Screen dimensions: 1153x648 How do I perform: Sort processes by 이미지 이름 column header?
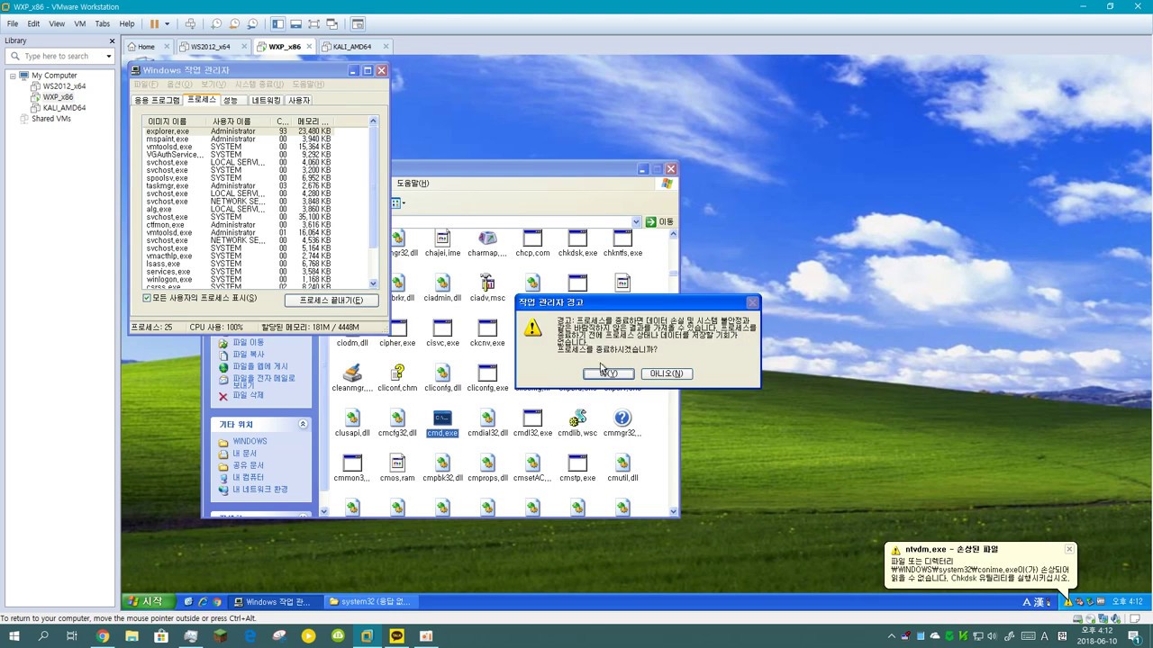click(x=175, y=121)
